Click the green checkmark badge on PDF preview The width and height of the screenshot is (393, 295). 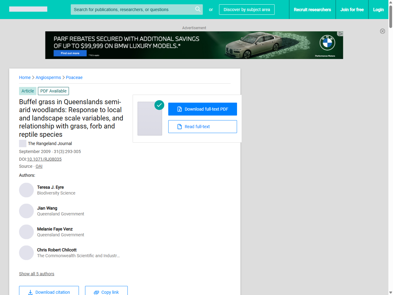[159, 105]
